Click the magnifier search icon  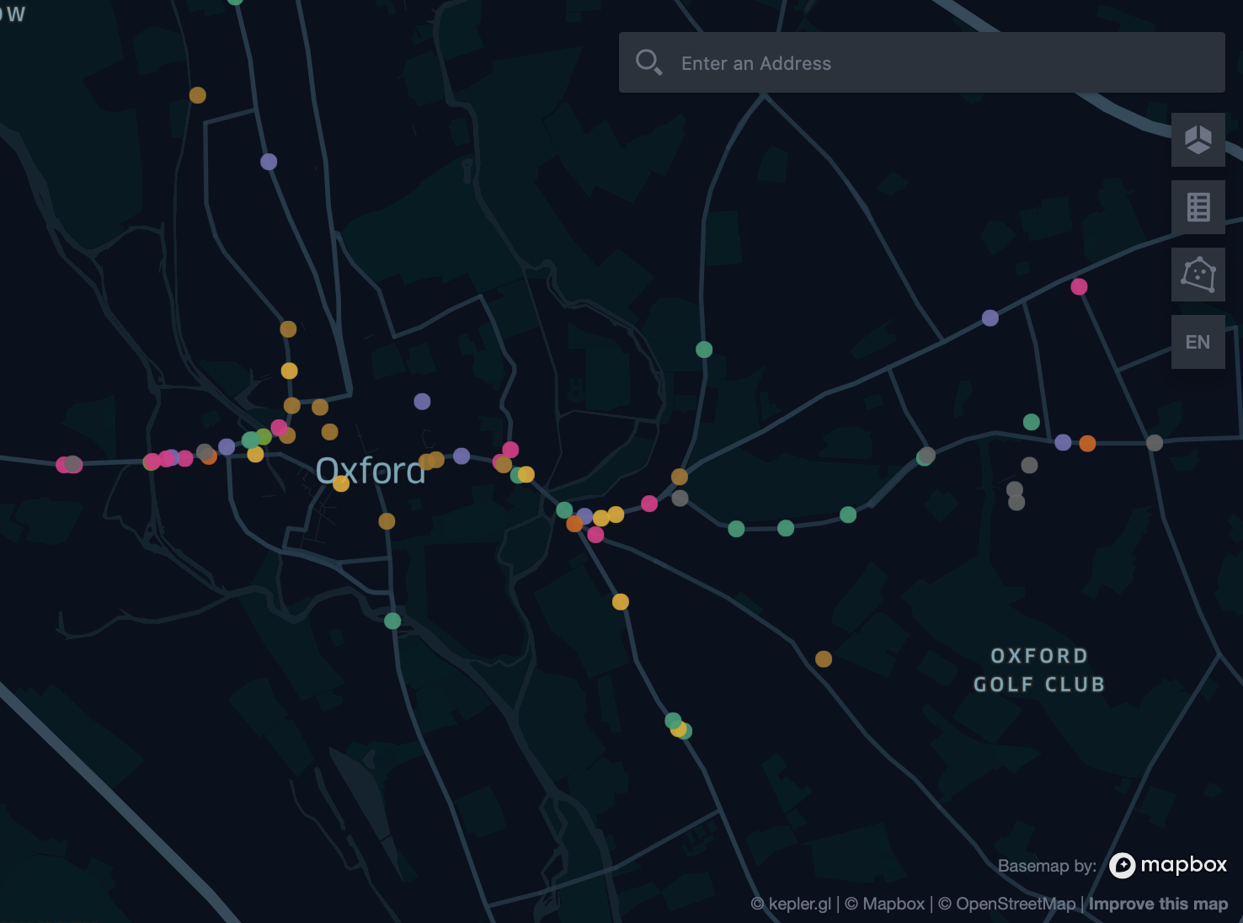click(x=648, y=62)
